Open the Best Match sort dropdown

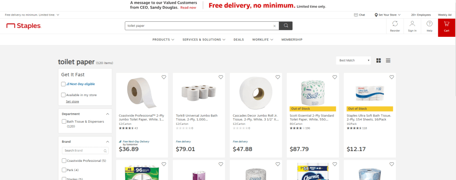tap(354, 60)
